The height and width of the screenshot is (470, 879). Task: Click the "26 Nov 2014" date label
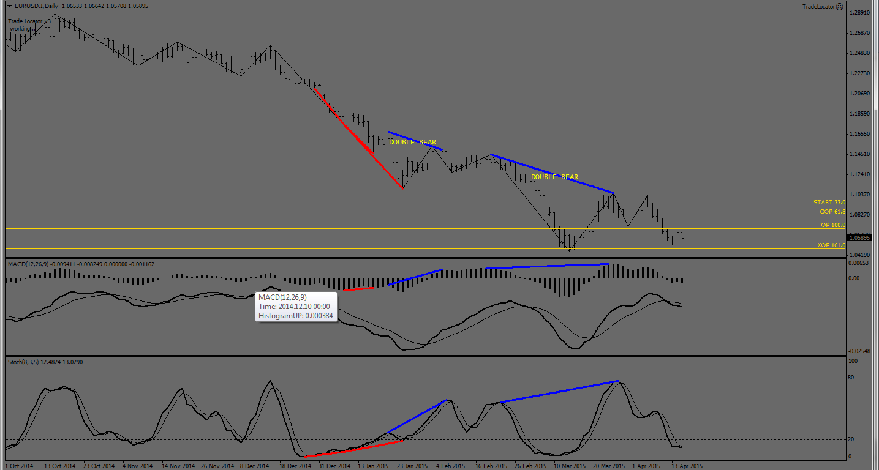217,466
